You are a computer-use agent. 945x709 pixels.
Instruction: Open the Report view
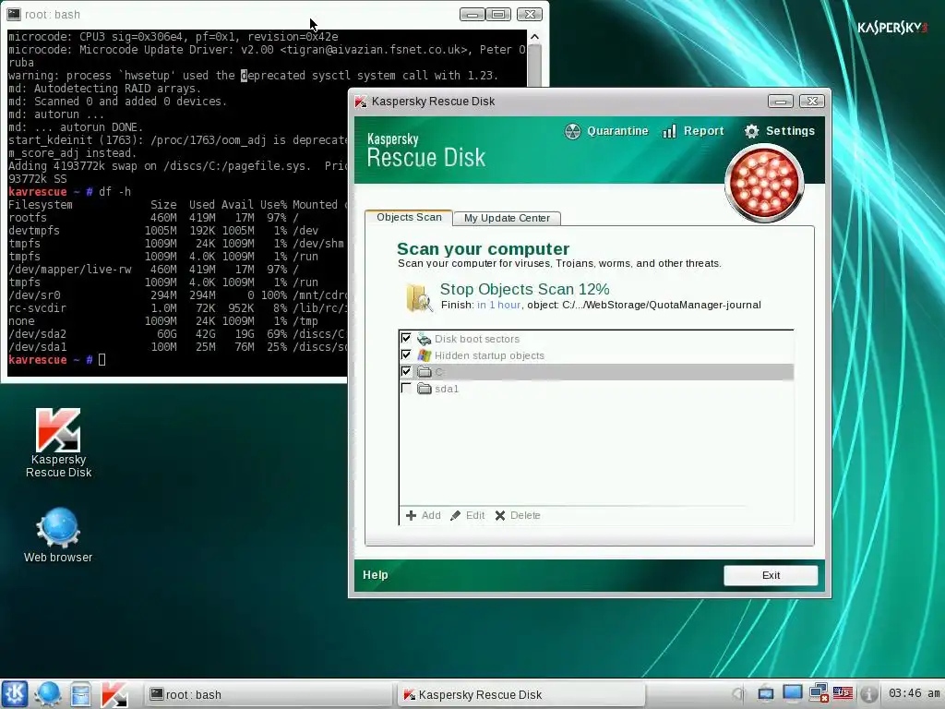click(693, 131)
